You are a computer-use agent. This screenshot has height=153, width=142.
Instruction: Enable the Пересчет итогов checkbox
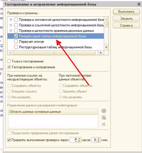pos(16,42)
